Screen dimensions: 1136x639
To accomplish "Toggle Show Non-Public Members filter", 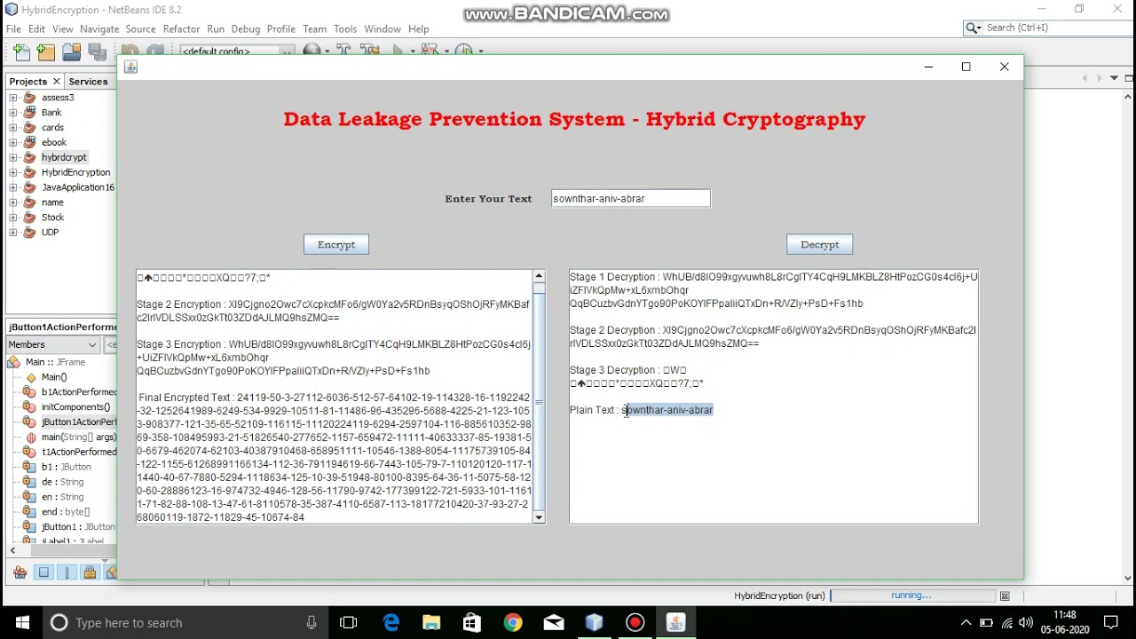I will click(90, 572).
